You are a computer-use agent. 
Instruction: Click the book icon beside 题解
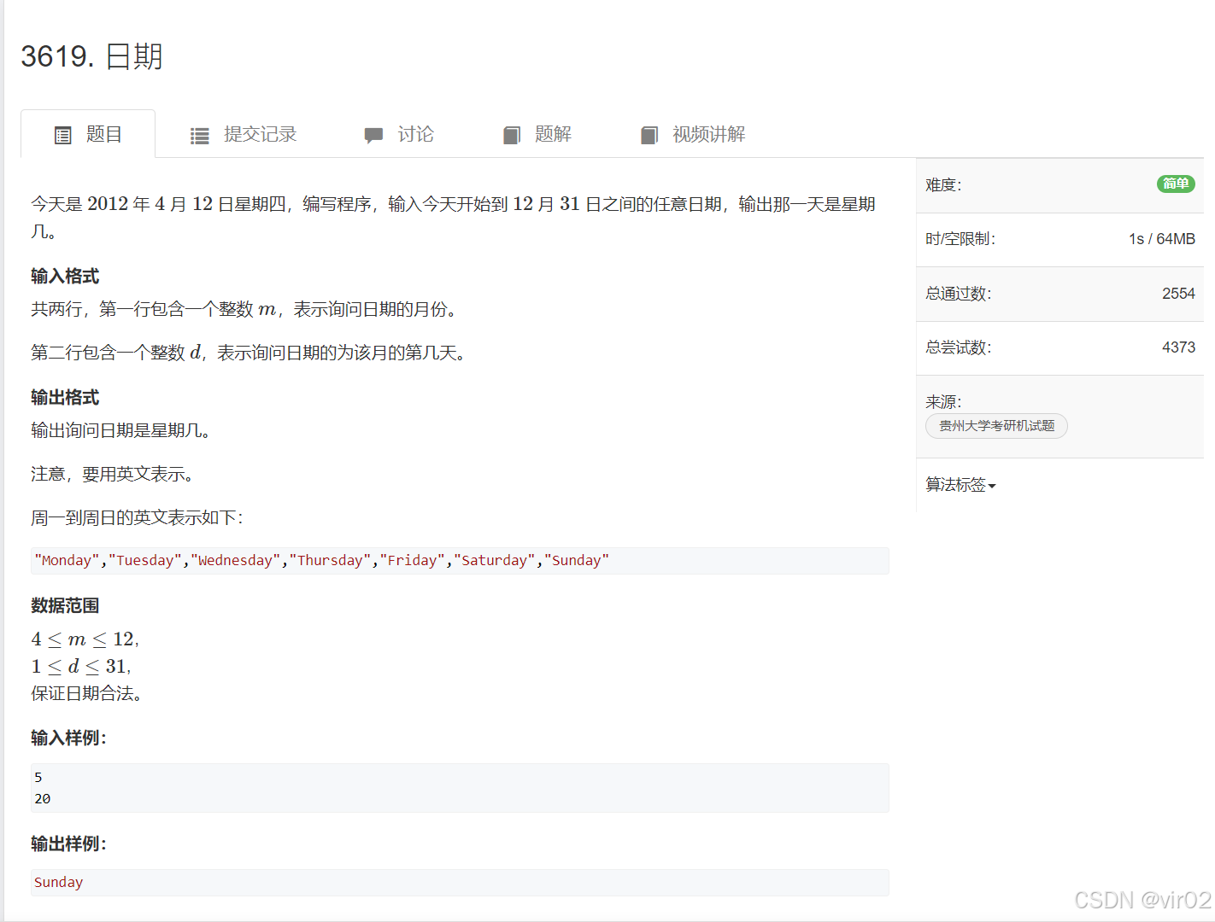point(512,134)
